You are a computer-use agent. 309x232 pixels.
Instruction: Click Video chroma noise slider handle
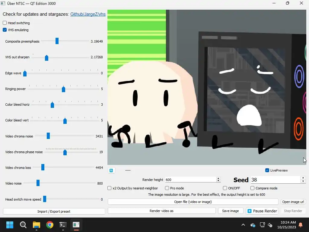(x=48, y=136)
